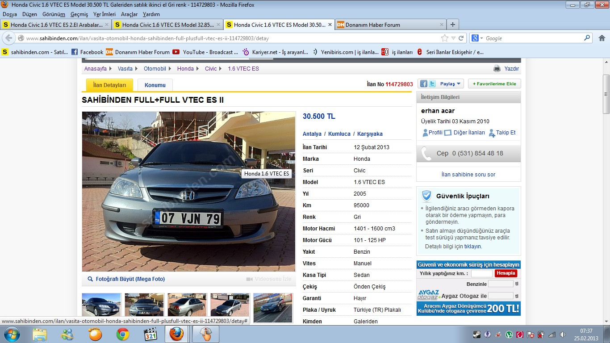Select third car photo thumbnail
The width and height of the screenshot is (610, 343).
click(x=187, y=308)
